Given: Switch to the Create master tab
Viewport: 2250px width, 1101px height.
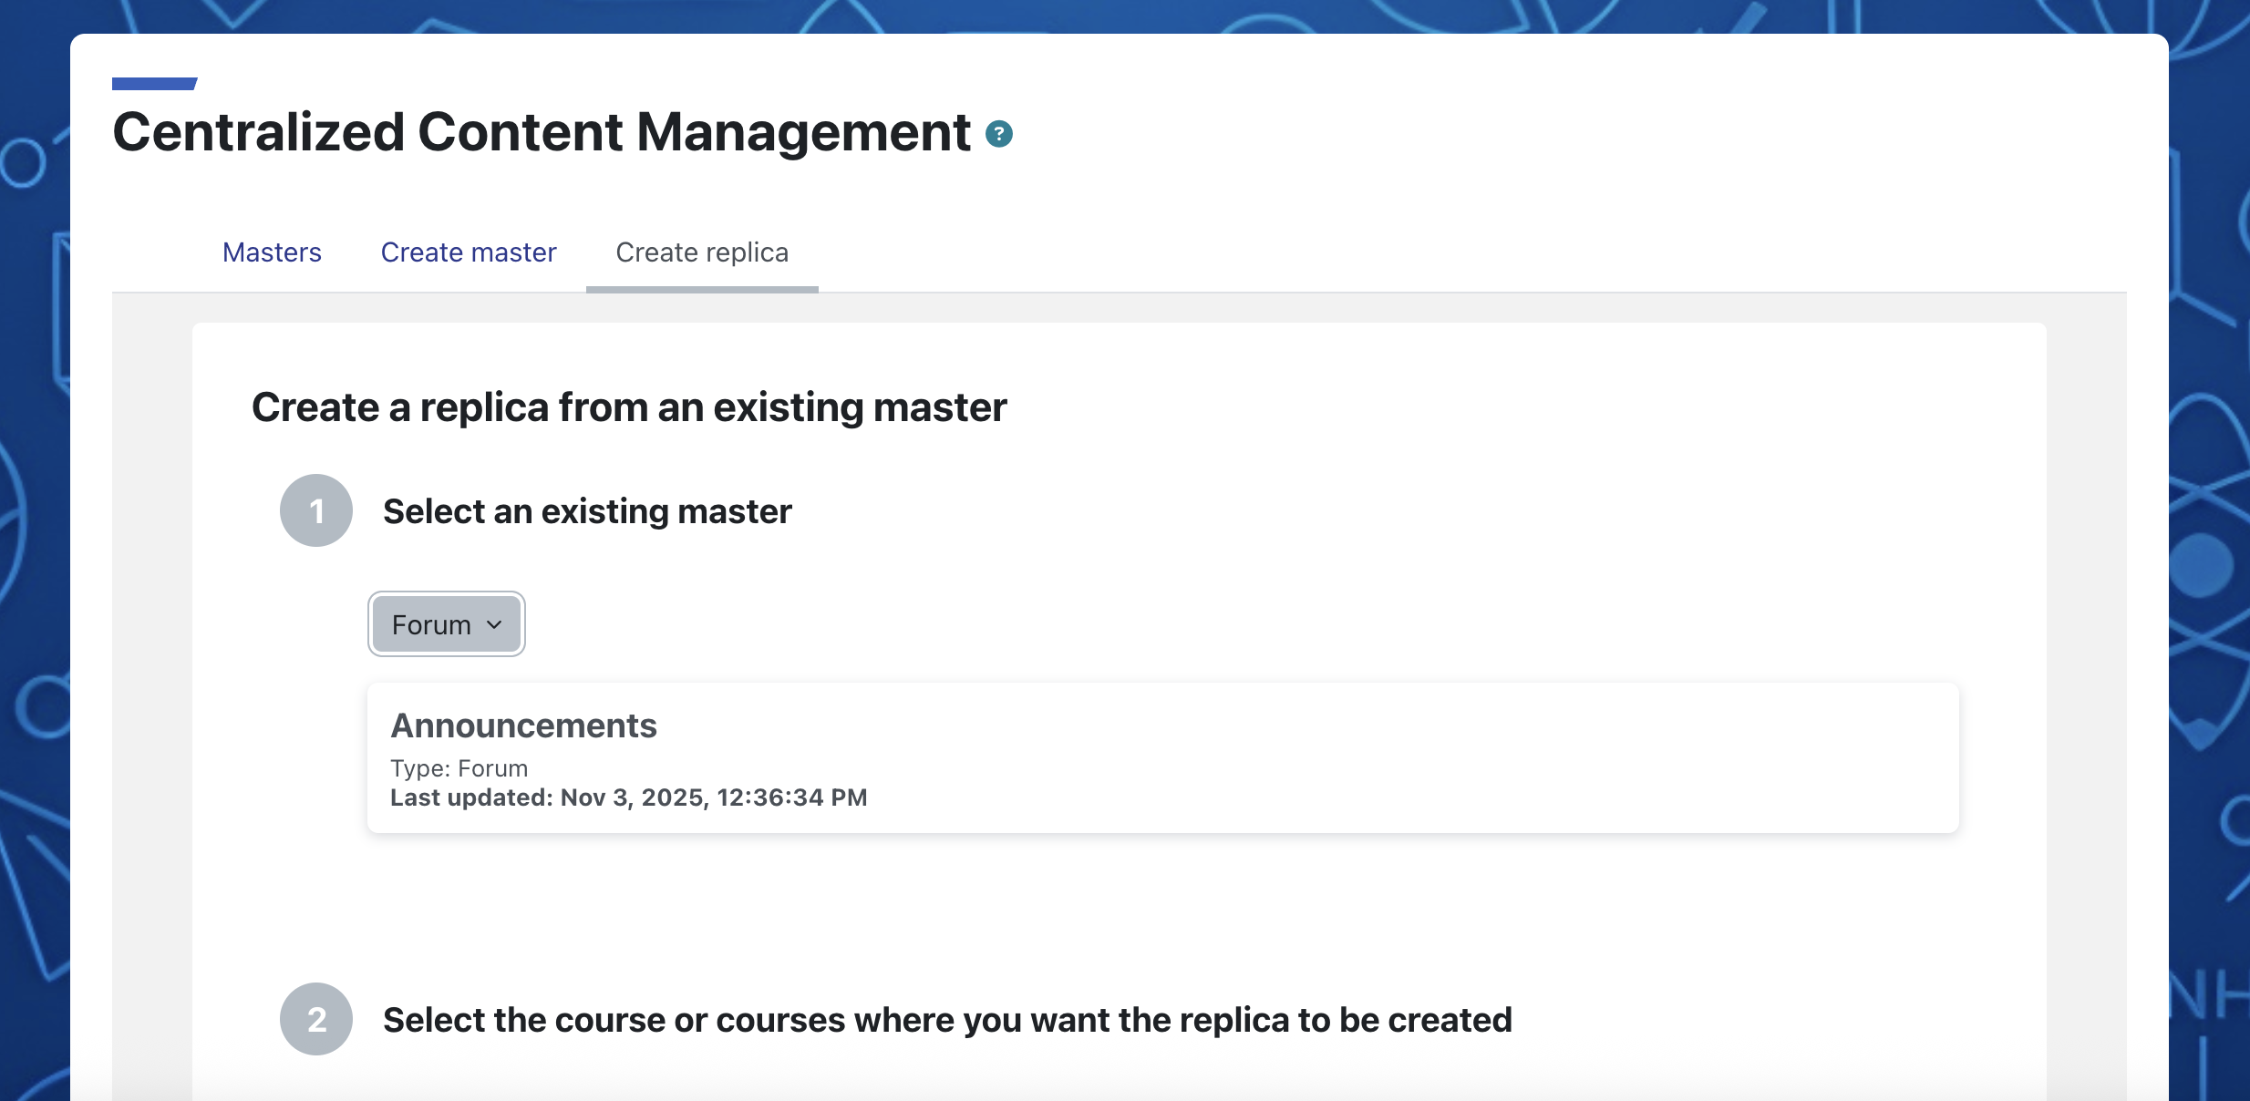Looking at the screenshot, I should tap(469, 252).
